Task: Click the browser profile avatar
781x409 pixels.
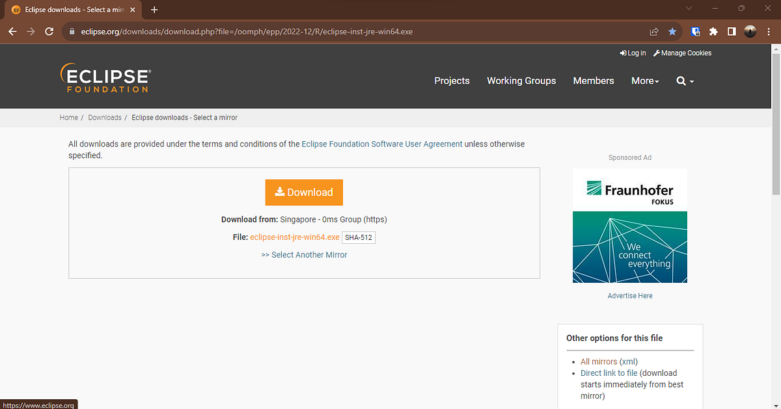Action: [x=750, y=31]
